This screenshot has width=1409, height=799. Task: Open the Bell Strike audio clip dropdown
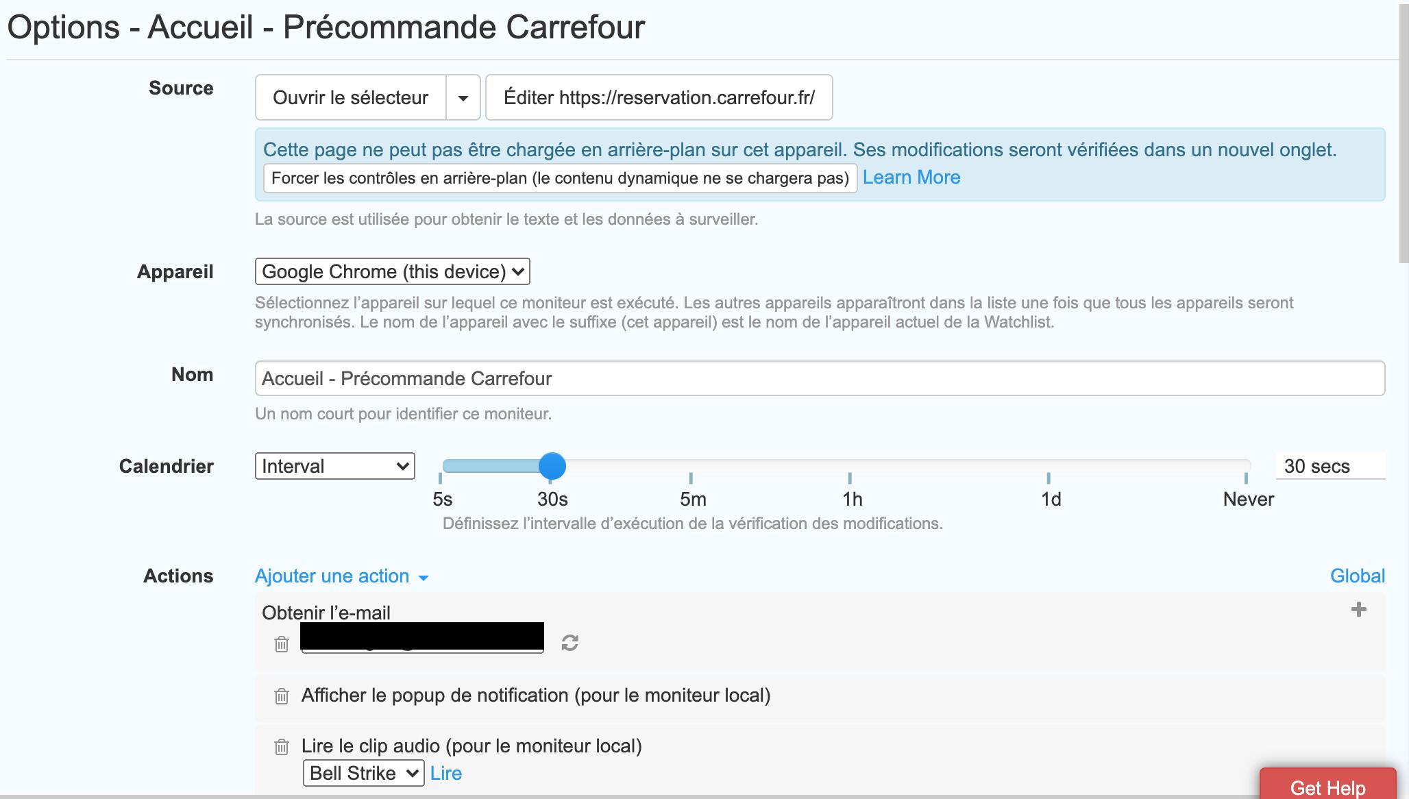pos(363,773)
